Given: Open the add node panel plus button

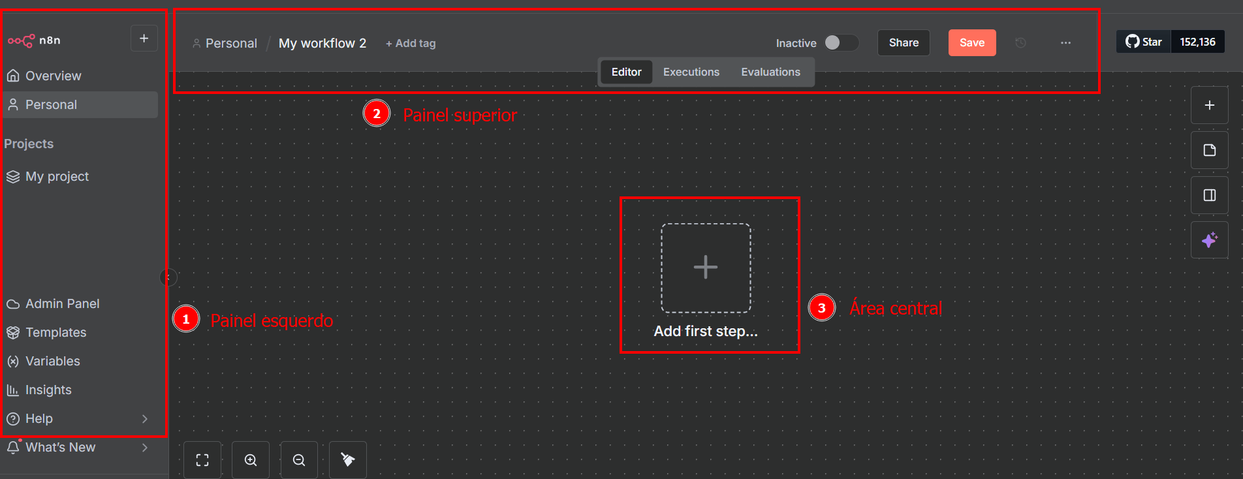Looking at the screenshot, I should tap(1210, 105).
